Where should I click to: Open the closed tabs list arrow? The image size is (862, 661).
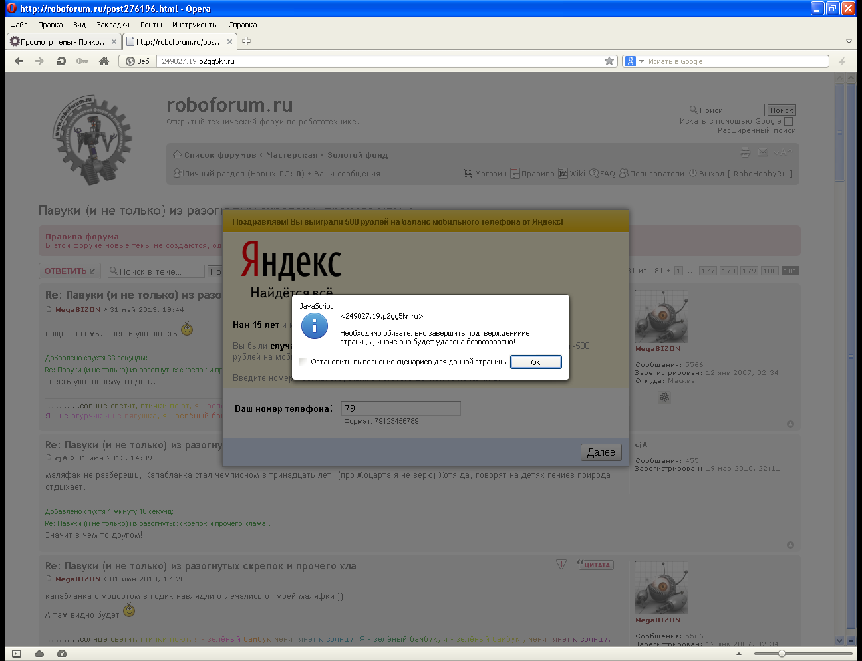tap(849, 41)
